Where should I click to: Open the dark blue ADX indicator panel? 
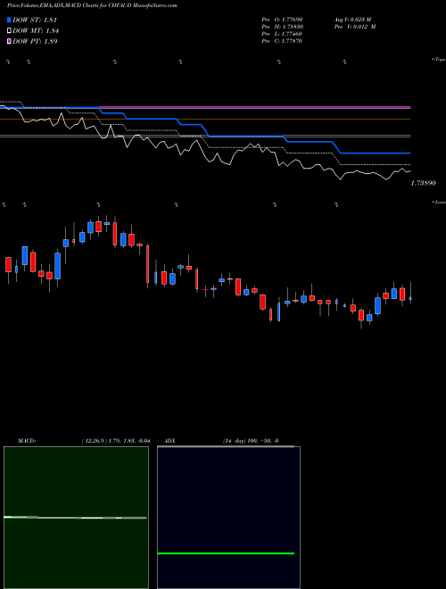point(228,518)
